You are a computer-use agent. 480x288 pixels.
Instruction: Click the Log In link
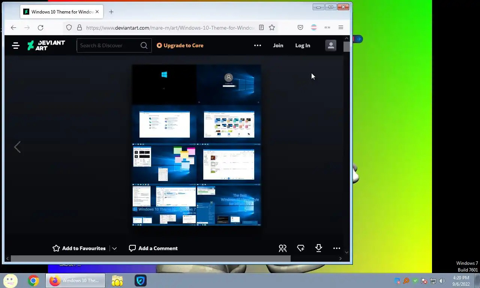pyautogui.click(x=303, y=45)
